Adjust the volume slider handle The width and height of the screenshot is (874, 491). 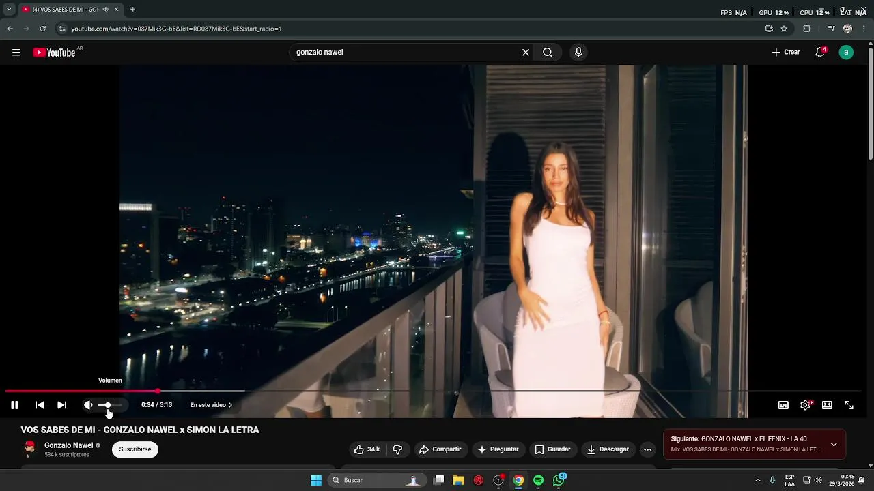(107, 405)
